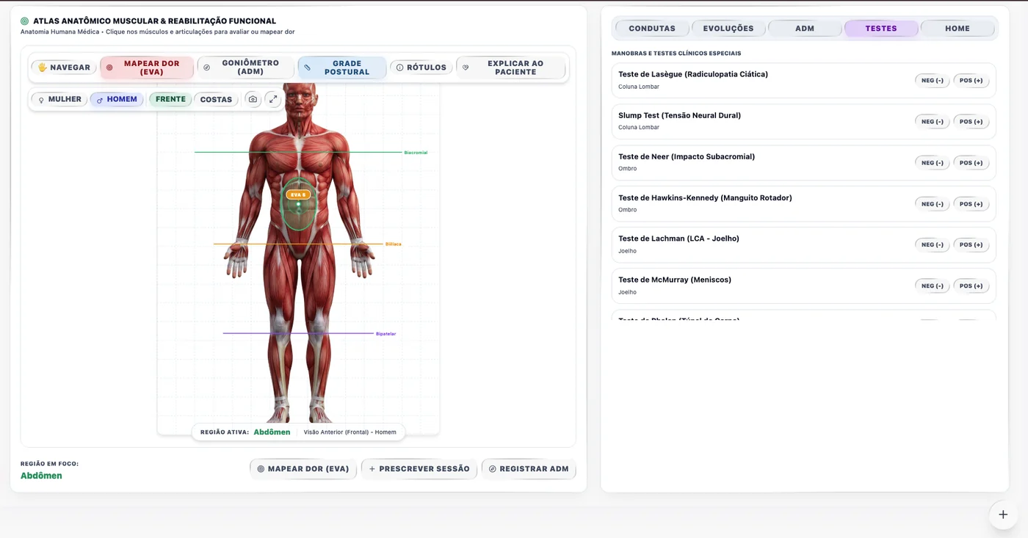Open the Evoluções tab

coord(728,29)
